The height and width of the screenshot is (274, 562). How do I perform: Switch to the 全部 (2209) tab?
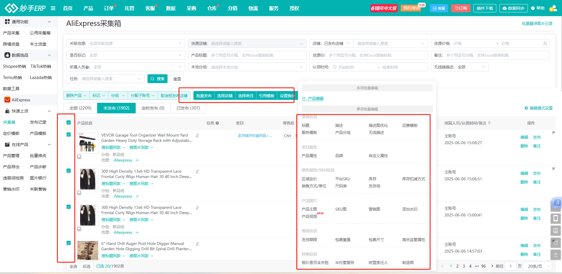80,108
